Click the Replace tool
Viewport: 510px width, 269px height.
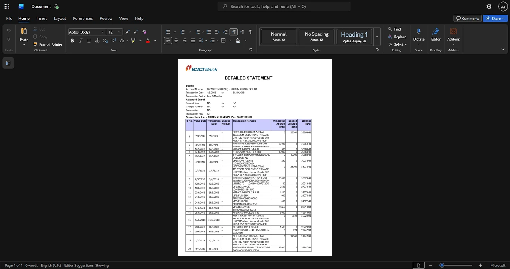[x=397, y=37]
